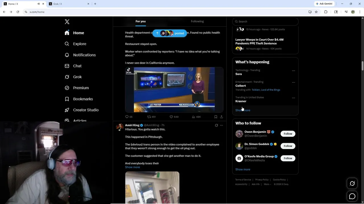Viewport: 364px width, 204px height.
Task: Open Owen Benjamin's profile avatar
Action: point(239,134)
